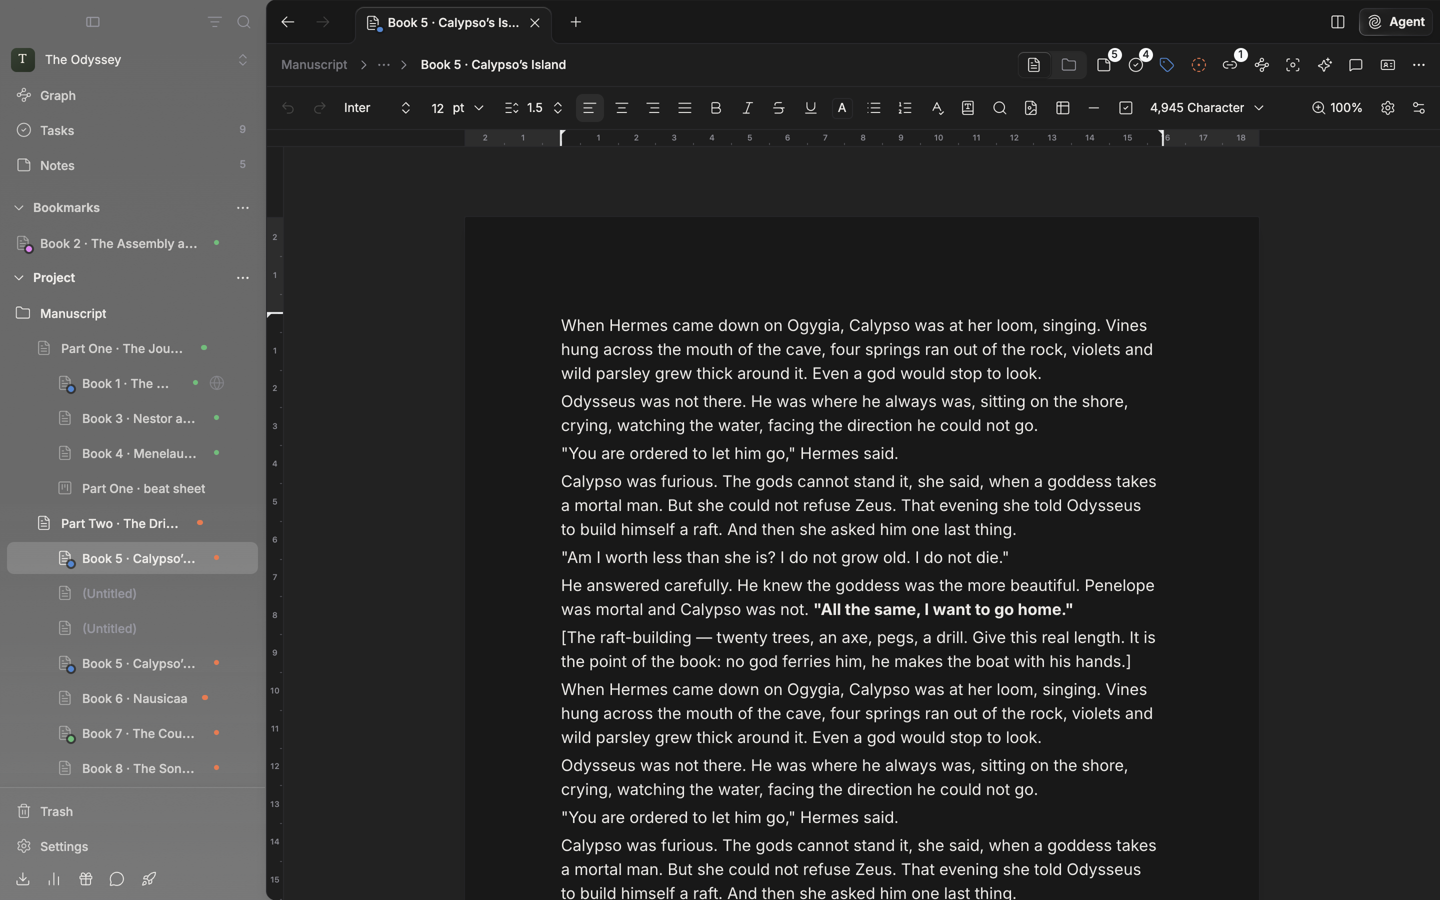Click the rocket icon in sidebar footer
Viewport: 1440px width, 900px height.
pos(149,879)
